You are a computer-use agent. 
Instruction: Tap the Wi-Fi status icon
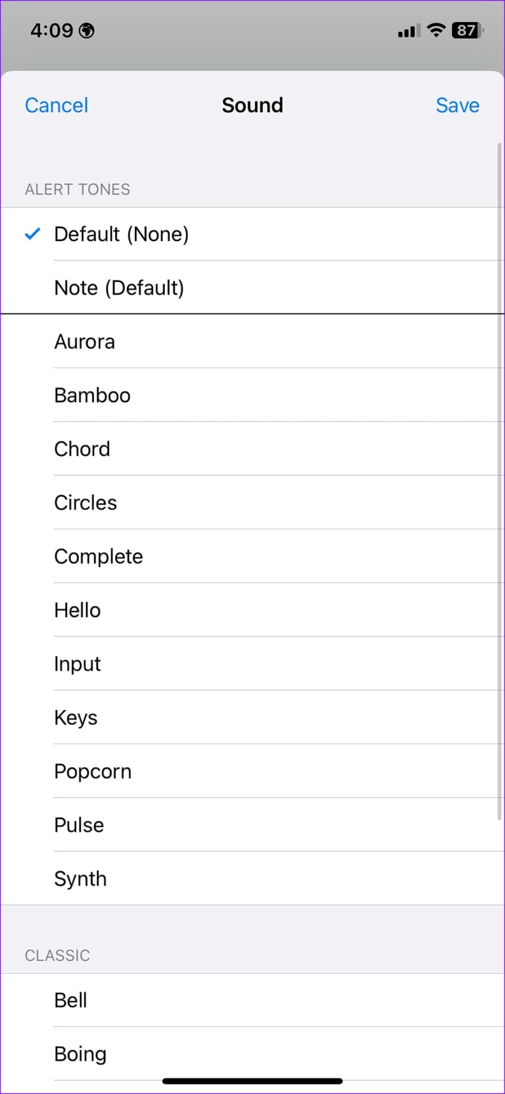(436, 30)
